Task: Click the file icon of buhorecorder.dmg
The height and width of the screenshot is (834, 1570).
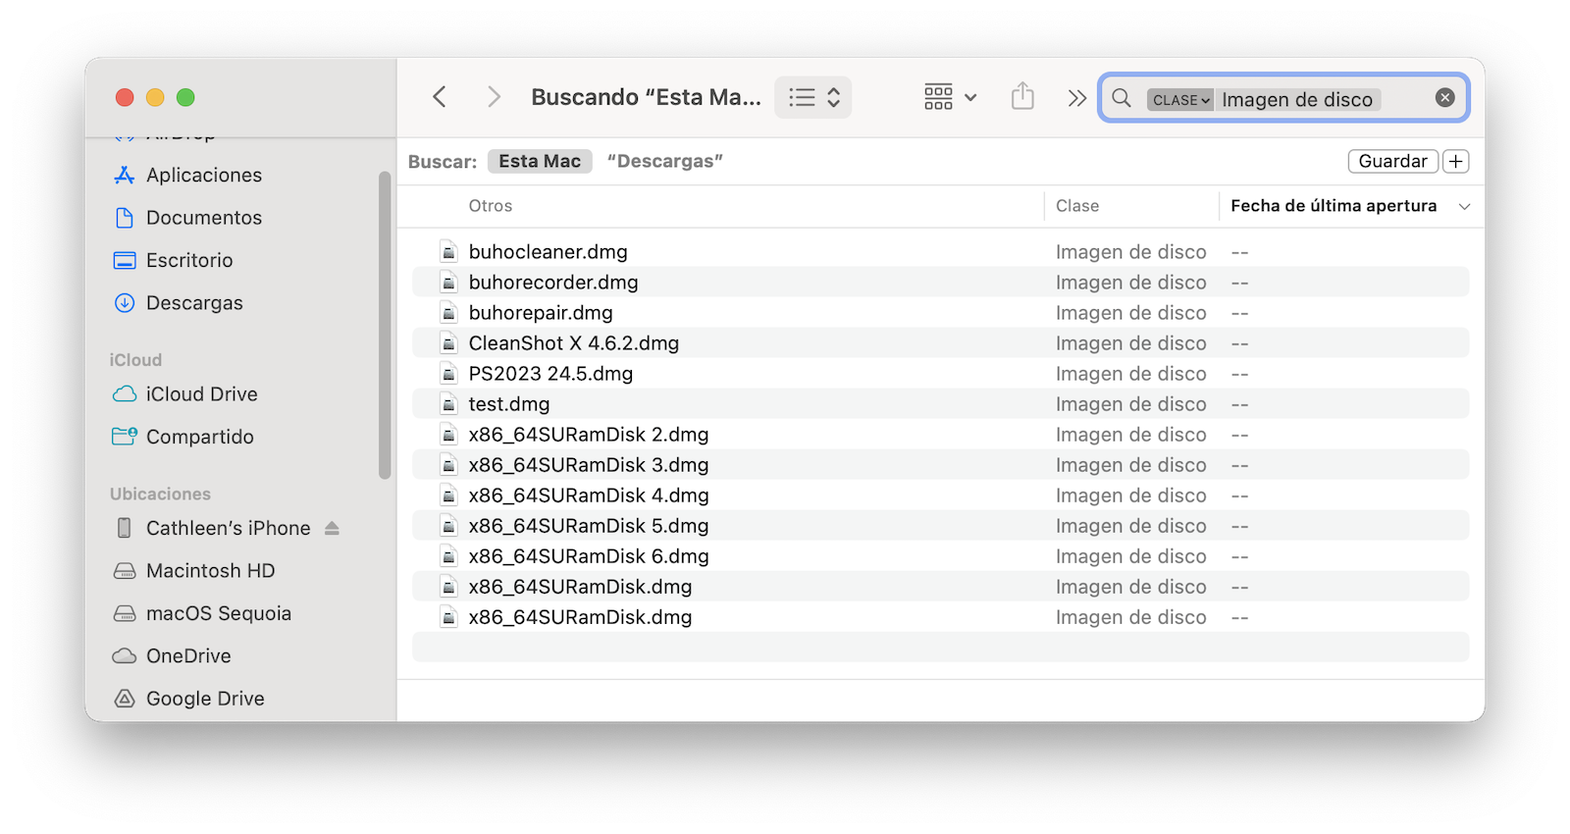Action: (x=448, y=283)
